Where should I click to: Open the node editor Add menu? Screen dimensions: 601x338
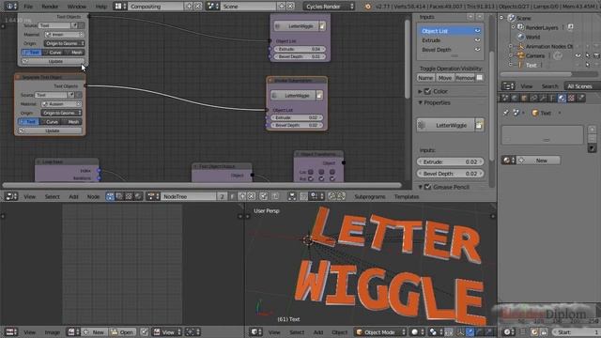click(x=73, y=196)
